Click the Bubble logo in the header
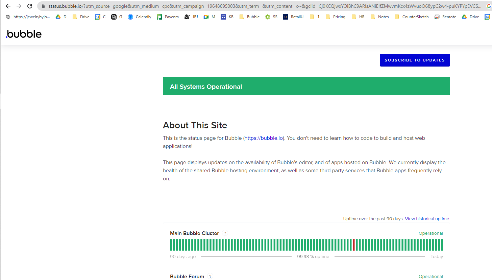Image resolution: width=492 pixels, height=280 pixels. point(24,34)
